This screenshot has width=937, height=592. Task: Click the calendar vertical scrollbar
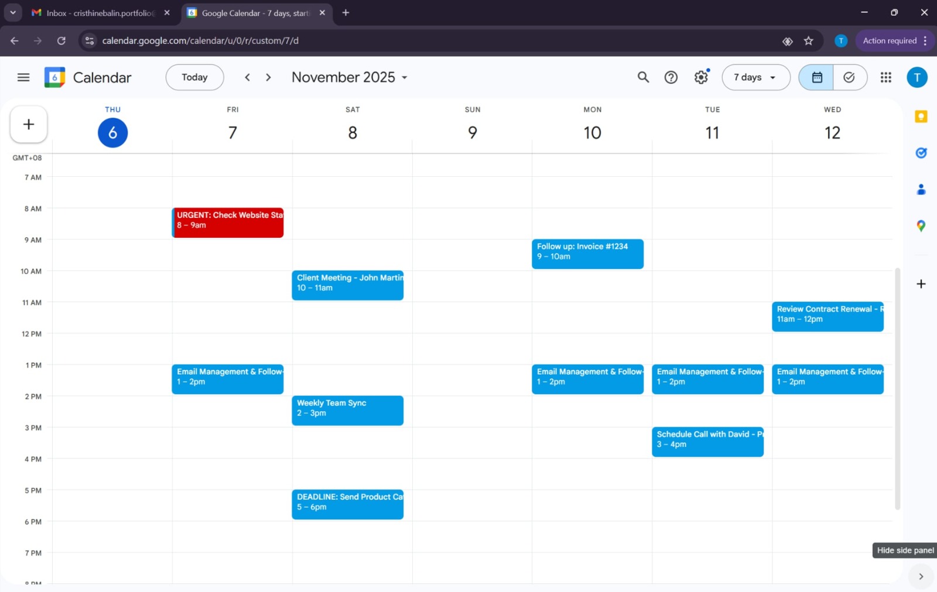(x=897, y=389)
